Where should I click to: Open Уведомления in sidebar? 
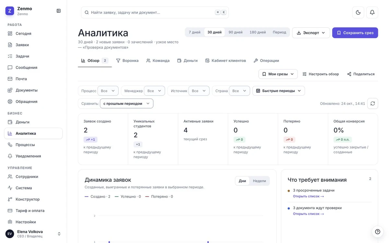tap(33, 156)
